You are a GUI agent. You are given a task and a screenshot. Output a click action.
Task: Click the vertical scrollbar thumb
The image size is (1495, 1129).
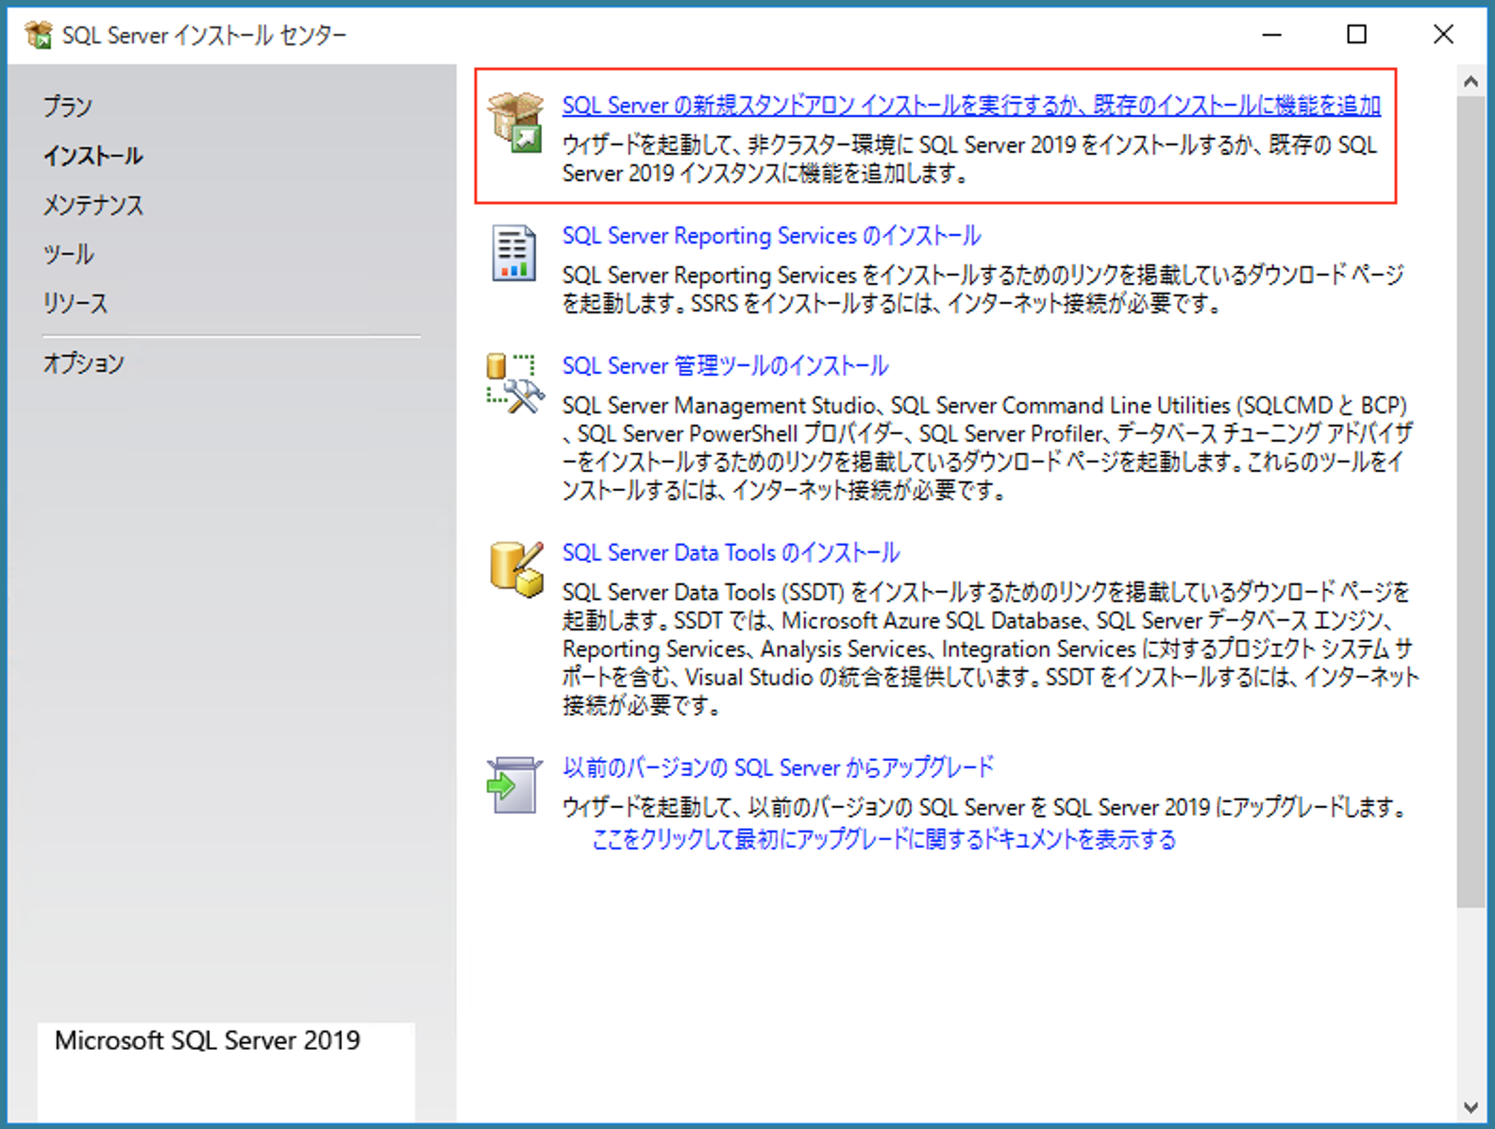pos(1470,501)
